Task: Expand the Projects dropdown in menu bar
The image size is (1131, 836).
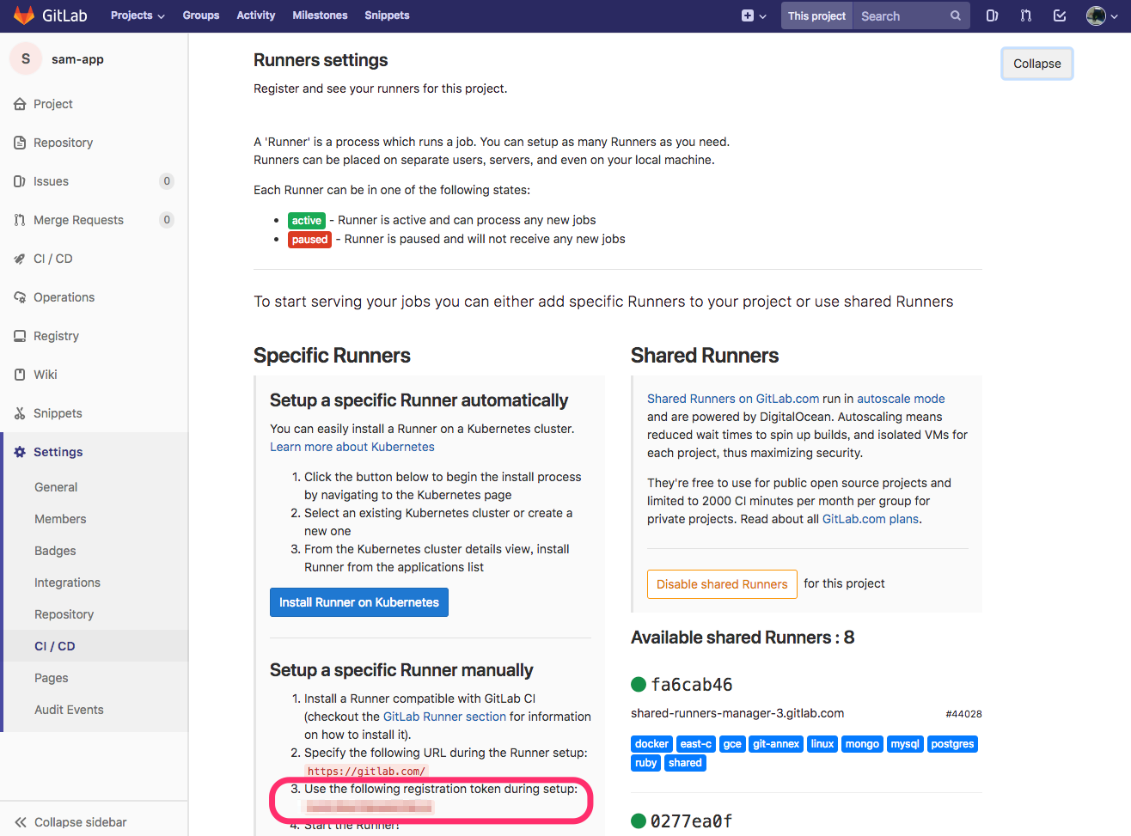Action: 137,15
